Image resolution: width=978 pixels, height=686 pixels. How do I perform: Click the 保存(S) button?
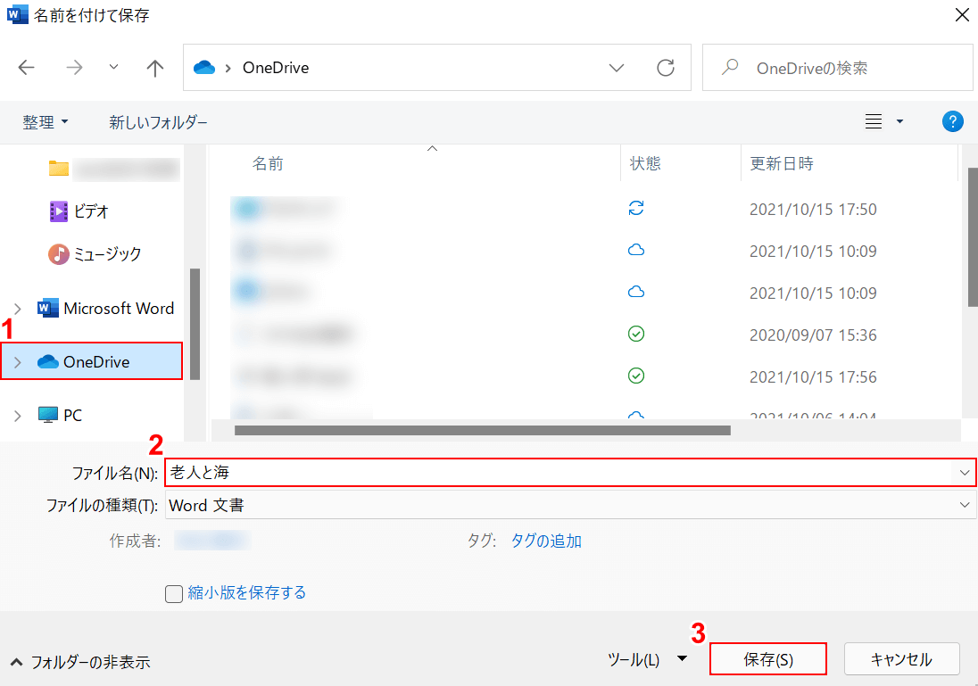point(767,660)
